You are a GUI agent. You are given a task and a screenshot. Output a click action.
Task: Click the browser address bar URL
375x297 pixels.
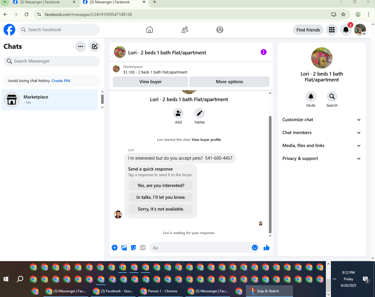(88, 14)
